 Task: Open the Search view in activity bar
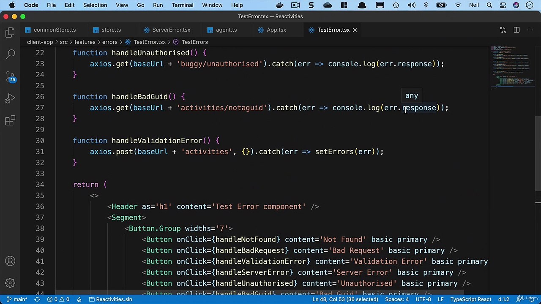tap(10, 54)
